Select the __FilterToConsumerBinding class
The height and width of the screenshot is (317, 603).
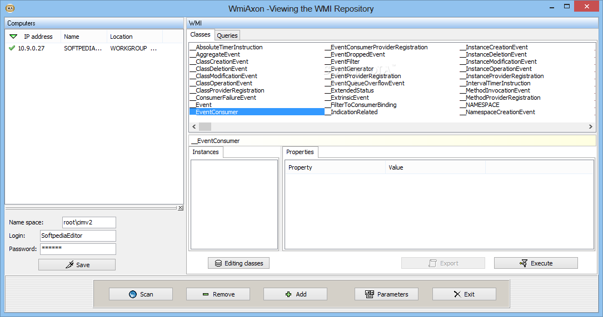[361, 105]
